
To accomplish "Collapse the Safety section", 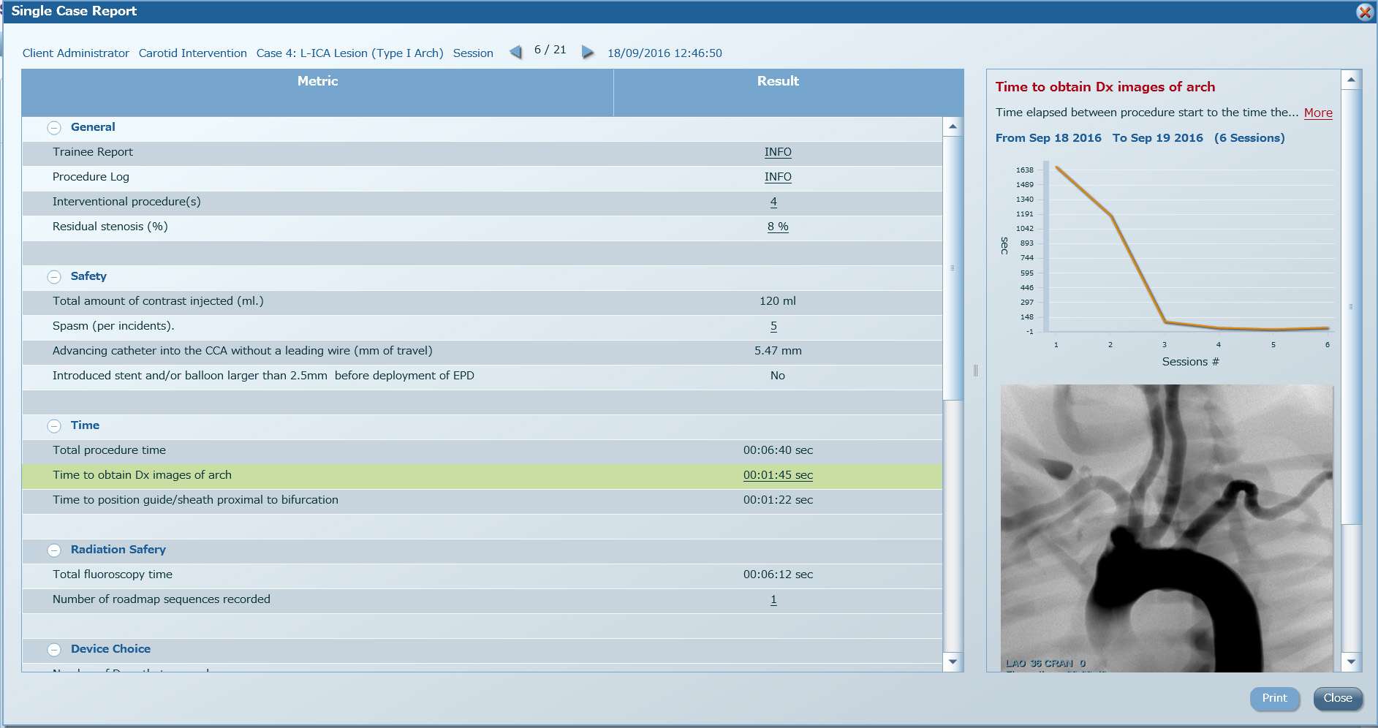I will (x=54, y=277).
